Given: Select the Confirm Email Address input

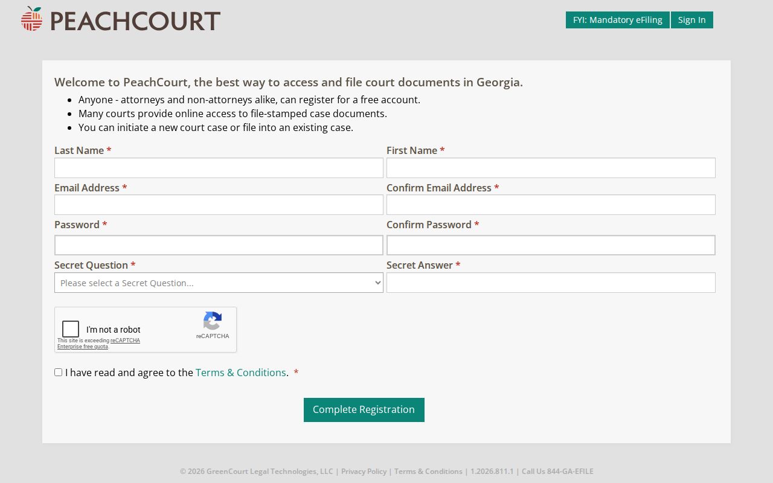Looking at the screenshot, I should pos(551,205).
